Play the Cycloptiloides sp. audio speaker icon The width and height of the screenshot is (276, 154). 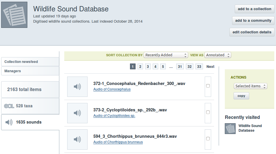(x=77, y=113)
